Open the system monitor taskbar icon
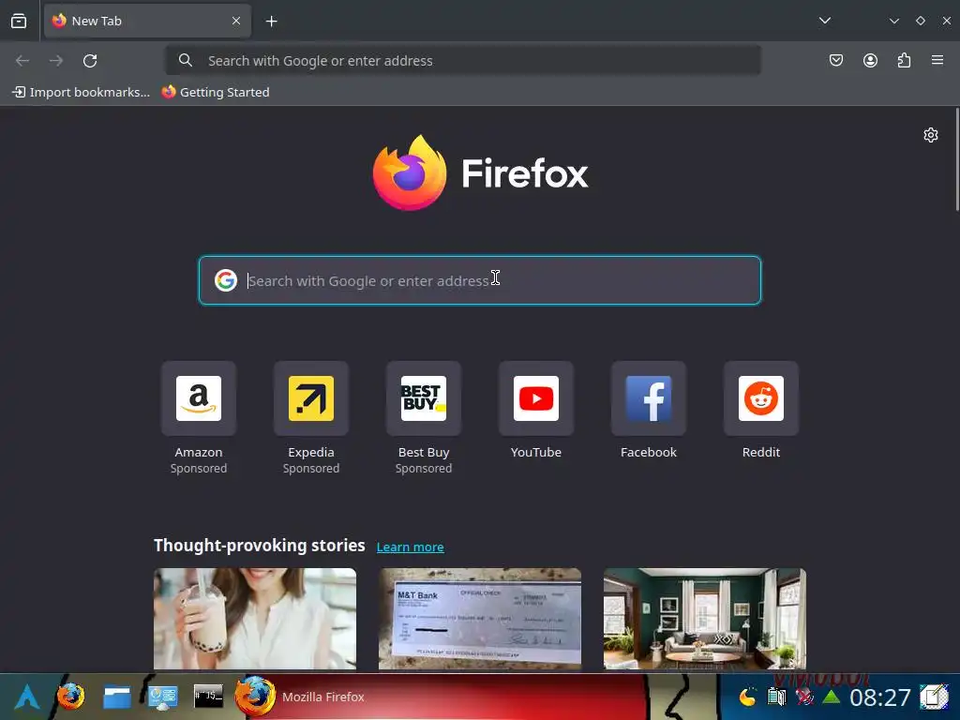 (x=162, y=697)
